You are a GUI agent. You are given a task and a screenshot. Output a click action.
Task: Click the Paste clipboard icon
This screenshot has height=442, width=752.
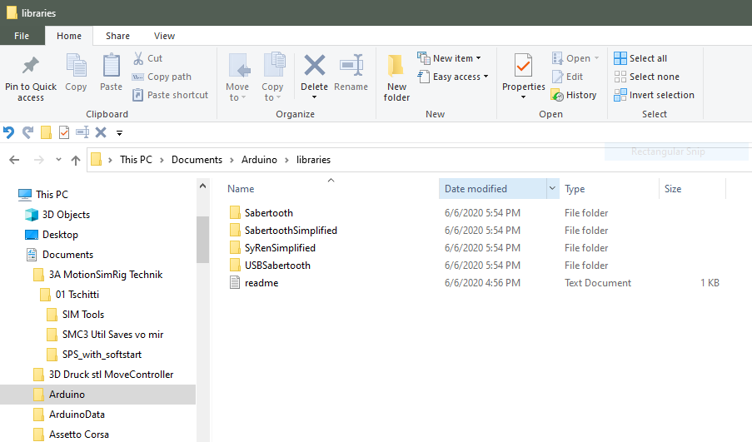tap(112, 66)
